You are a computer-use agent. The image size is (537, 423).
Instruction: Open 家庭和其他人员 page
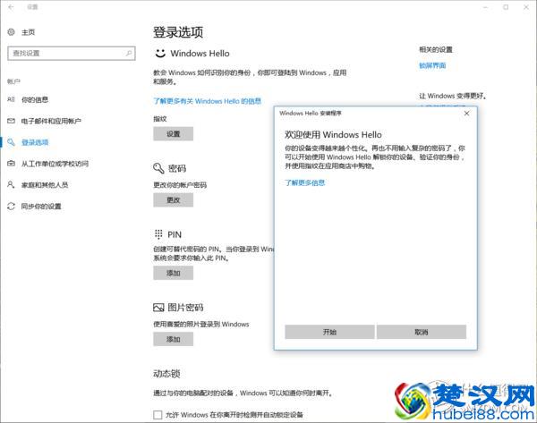coord(45,185)
